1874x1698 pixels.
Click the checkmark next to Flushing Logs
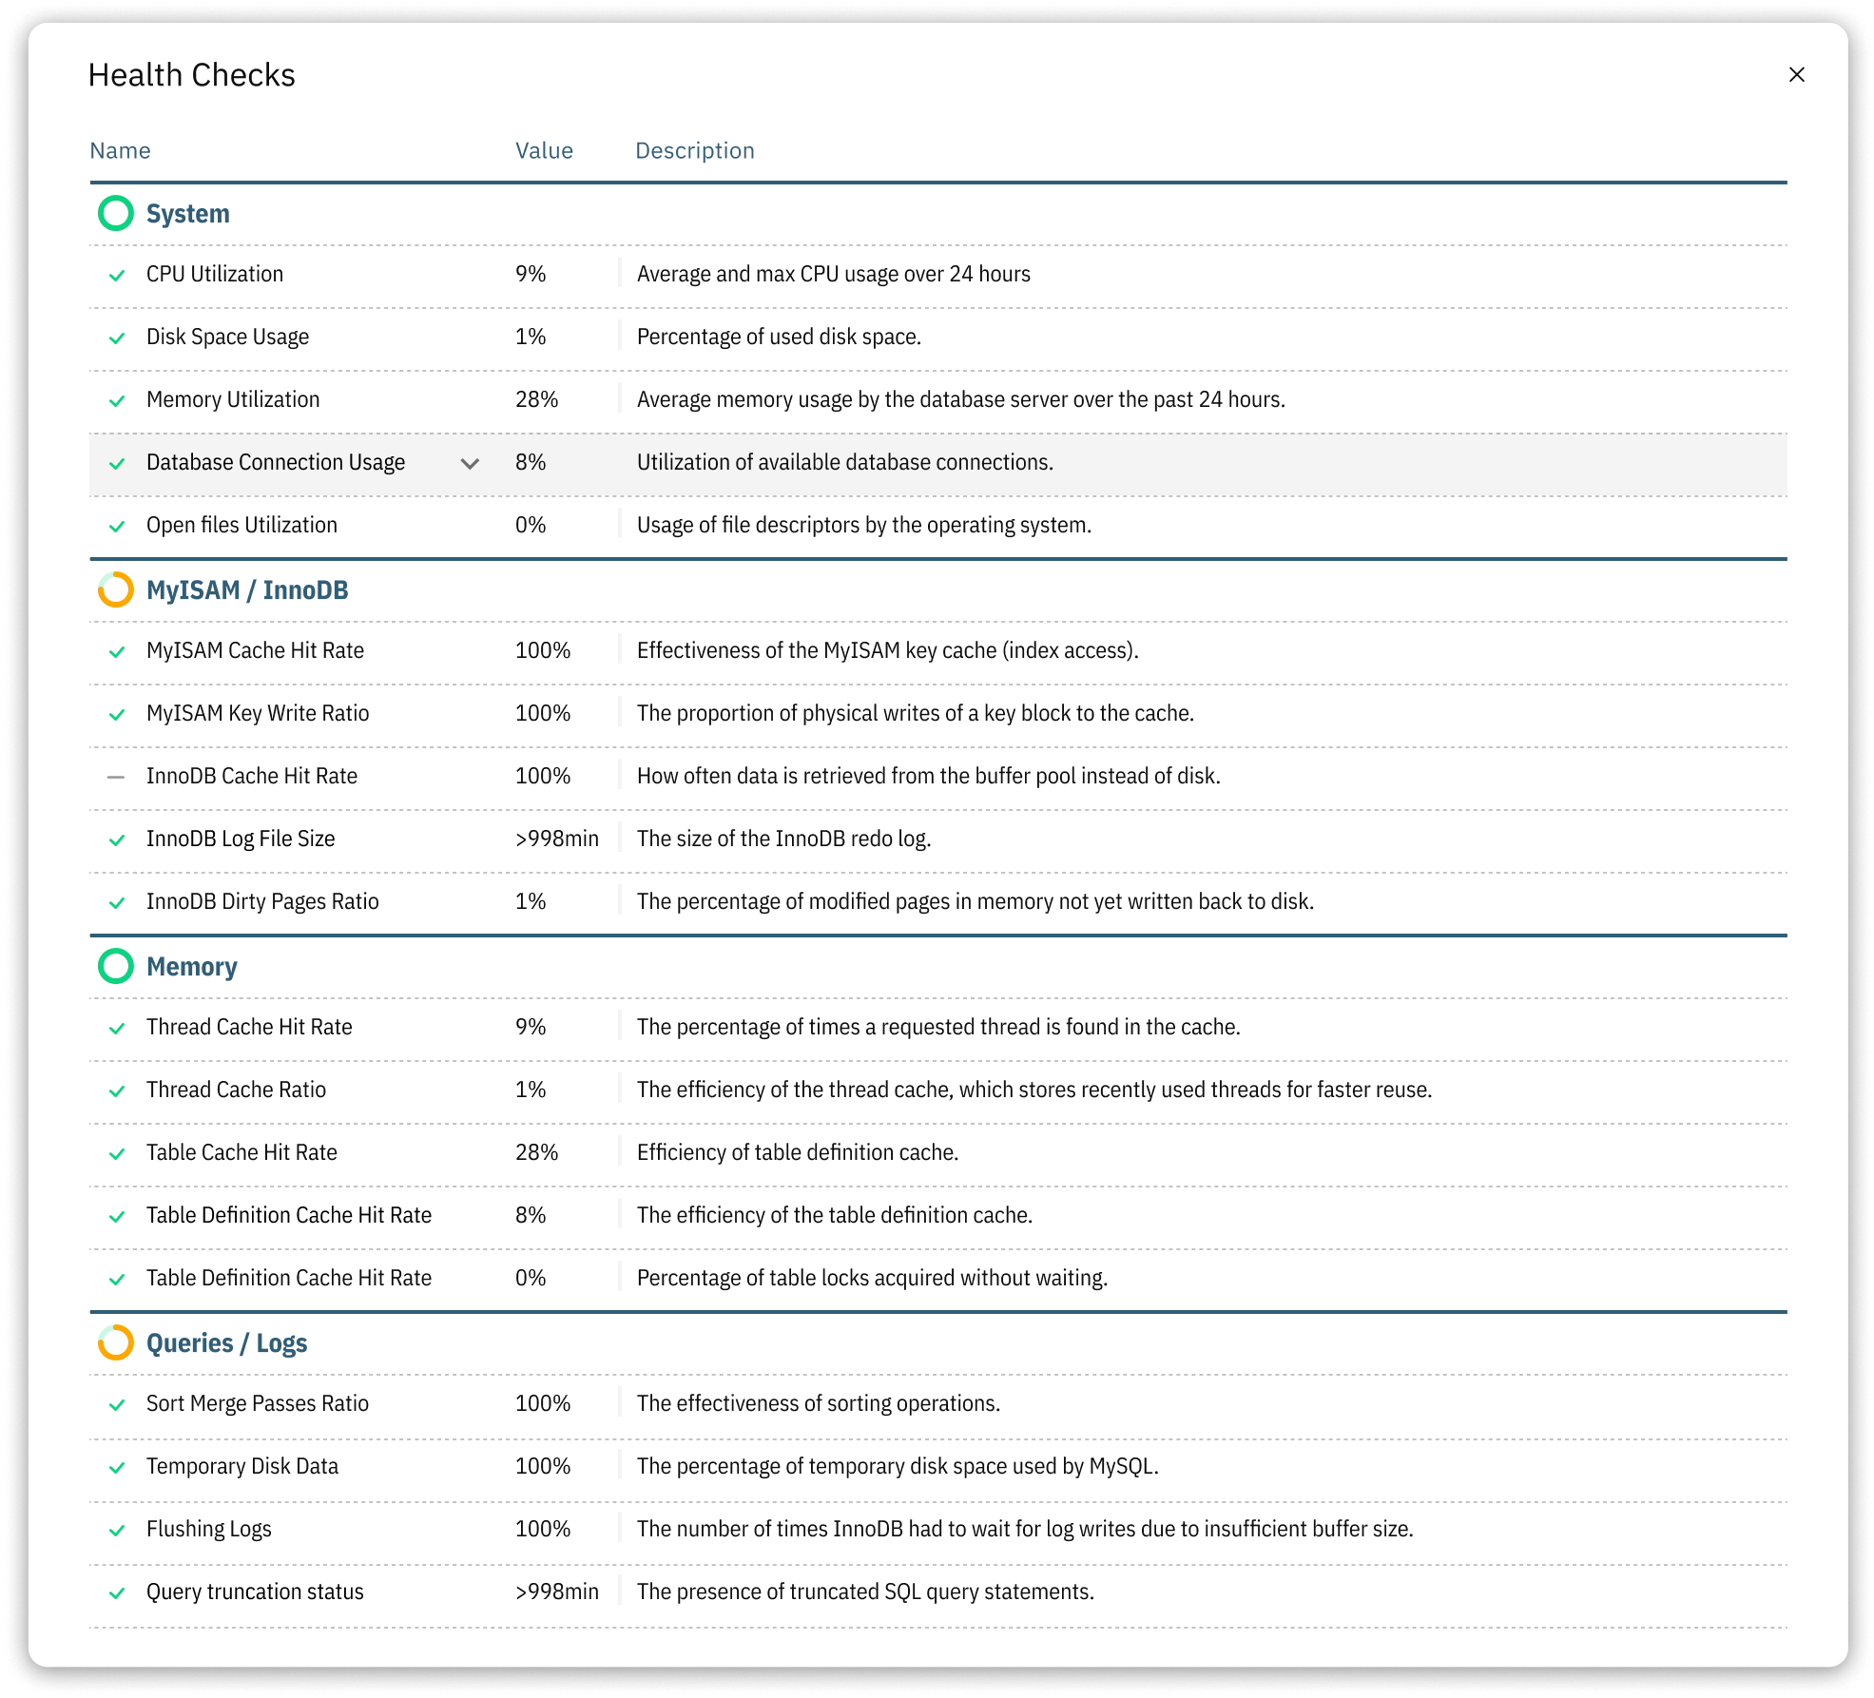click(x=117, y=1530)
